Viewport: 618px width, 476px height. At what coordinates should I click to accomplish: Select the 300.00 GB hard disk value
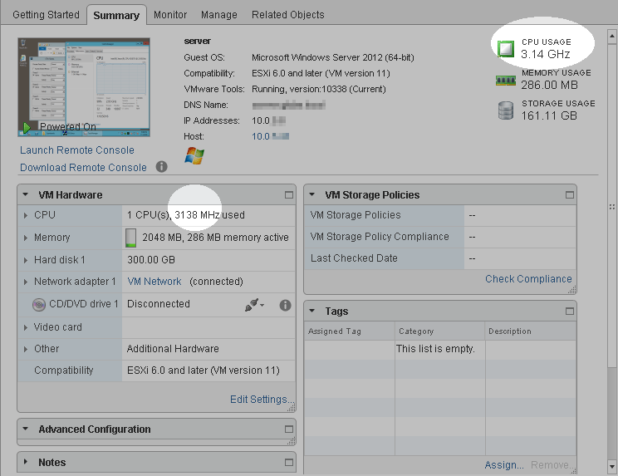[151, 260]
